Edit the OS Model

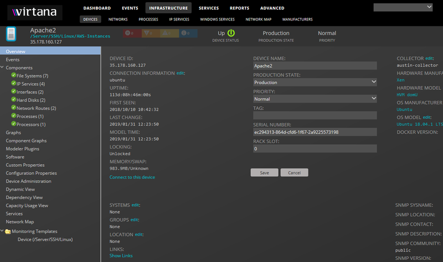pos(426,117)
